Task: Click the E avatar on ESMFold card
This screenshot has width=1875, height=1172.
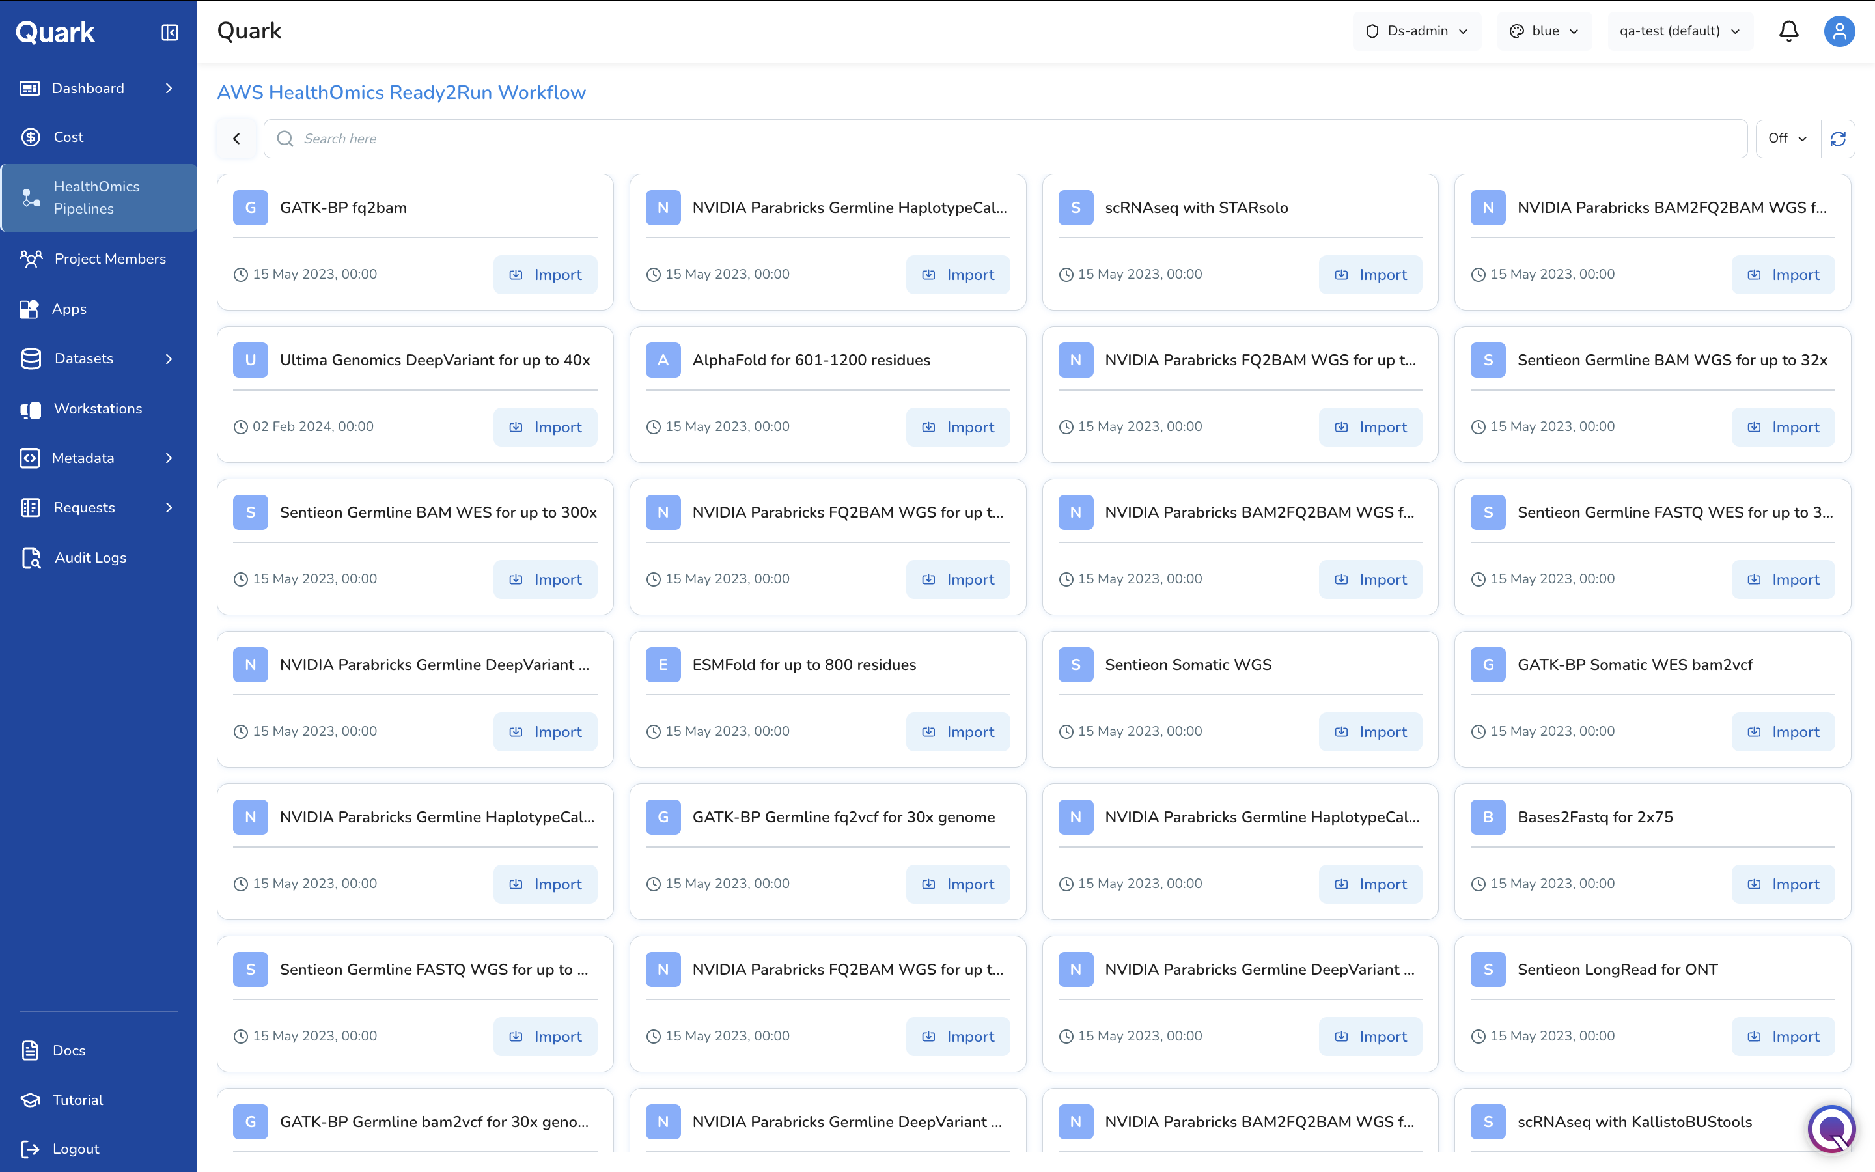Action: [663, 665]
